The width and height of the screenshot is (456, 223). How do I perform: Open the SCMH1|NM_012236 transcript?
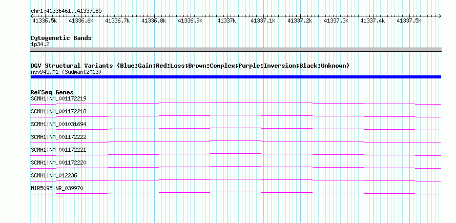54,175
